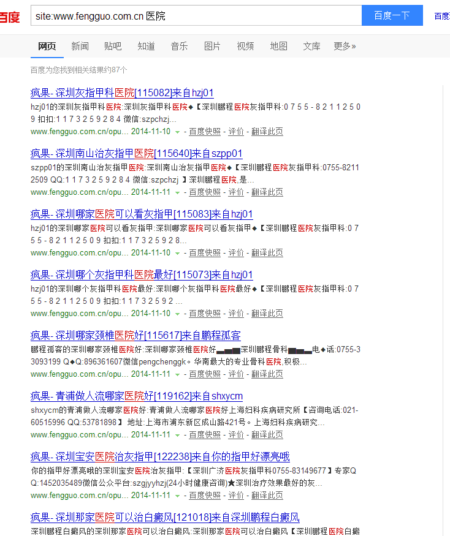Open result 深圳灰指甲科医院[115082]来自hzj01
The image size is (450, 536).
[x=122, y=92]
